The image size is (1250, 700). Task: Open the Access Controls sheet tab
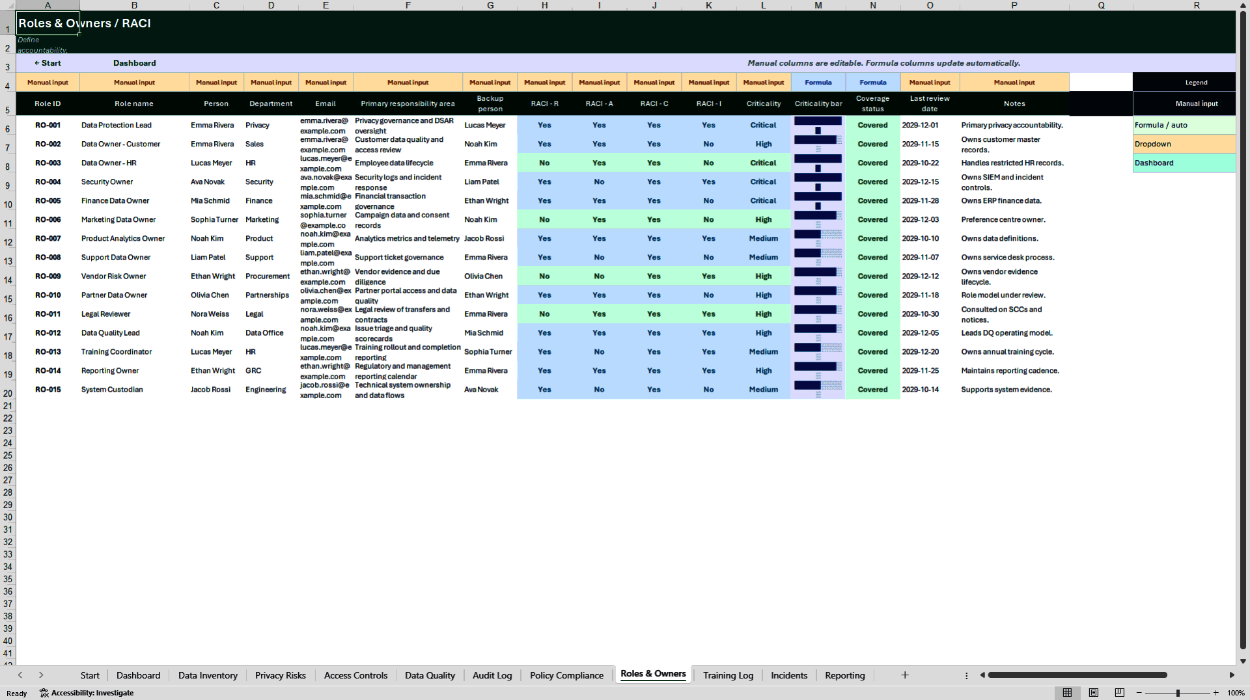click(355, 675)
